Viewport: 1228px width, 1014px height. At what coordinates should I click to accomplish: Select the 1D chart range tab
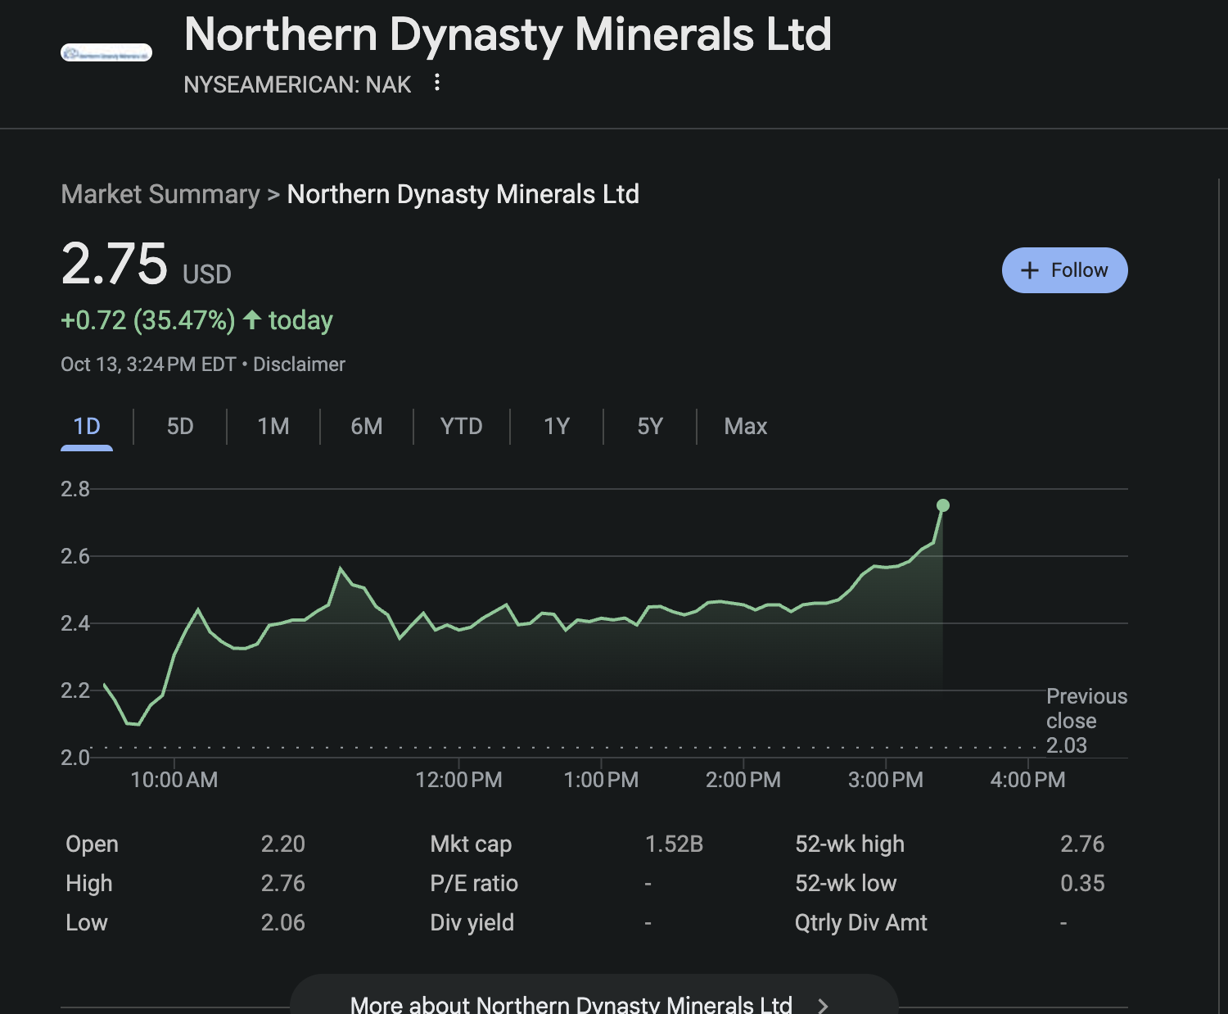click(87, 427)
